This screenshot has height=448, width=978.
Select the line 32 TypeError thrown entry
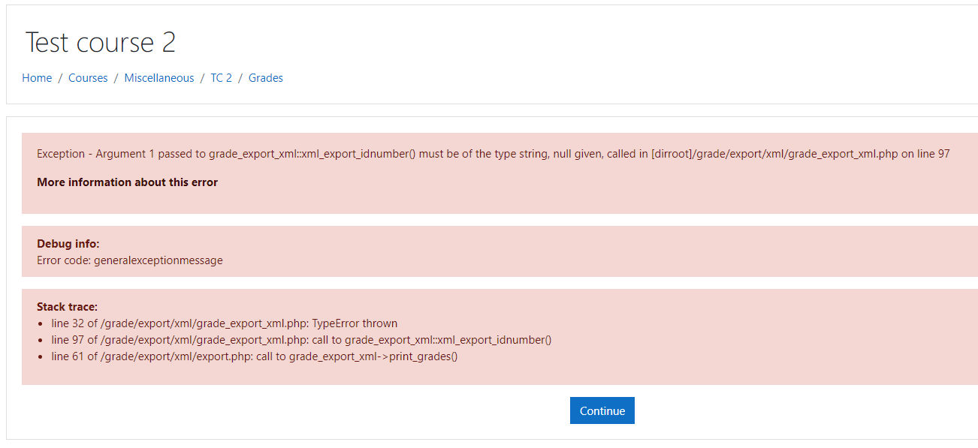coord(224,323)
